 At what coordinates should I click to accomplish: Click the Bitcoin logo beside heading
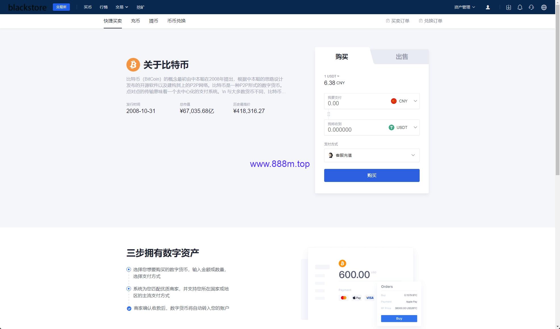(133, 65)
